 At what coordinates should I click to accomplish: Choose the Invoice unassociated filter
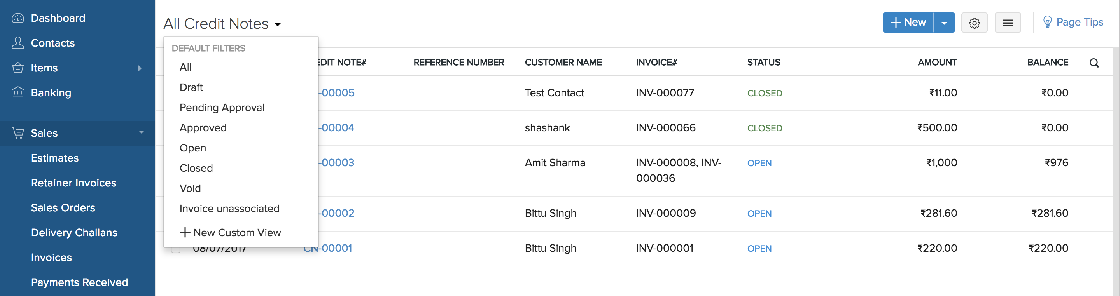click(x=229, y=208)
